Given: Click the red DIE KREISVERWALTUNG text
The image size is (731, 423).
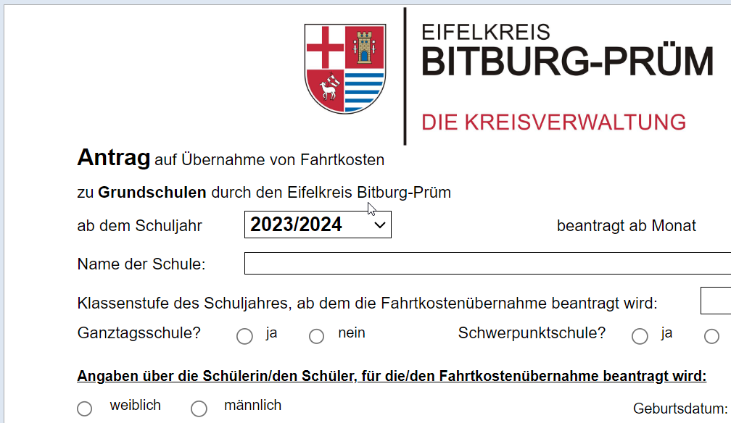Looking at the screenshot, I should coord(553,122).
